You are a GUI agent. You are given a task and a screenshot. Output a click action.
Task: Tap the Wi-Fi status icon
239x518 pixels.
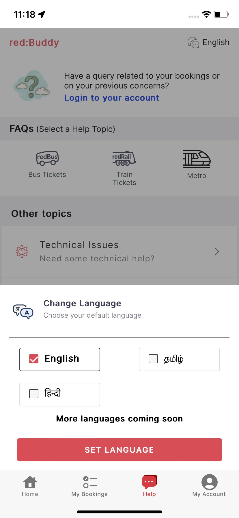click(x=206, y=14)
